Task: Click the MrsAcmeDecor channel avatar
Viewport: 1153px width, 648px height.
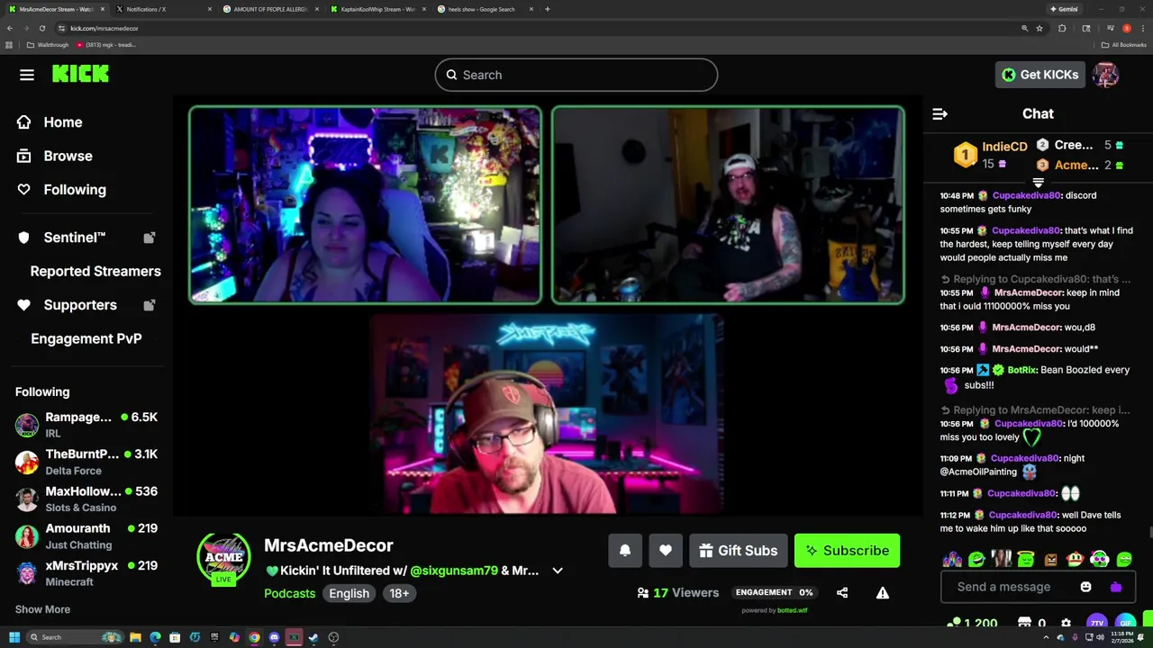Action: (223, 558)
